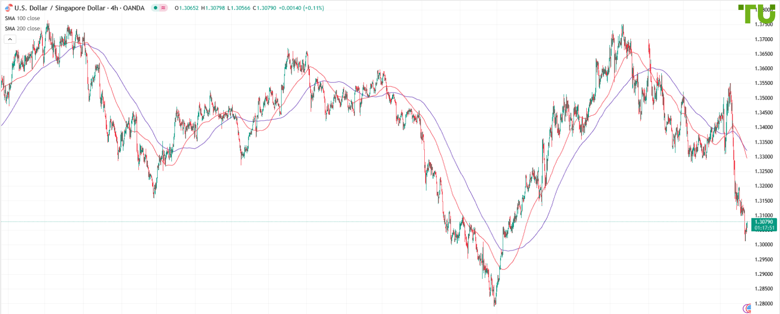Click the 1.35500 price scale label
Screen dimensions: 780x314
tap(764, 83)
